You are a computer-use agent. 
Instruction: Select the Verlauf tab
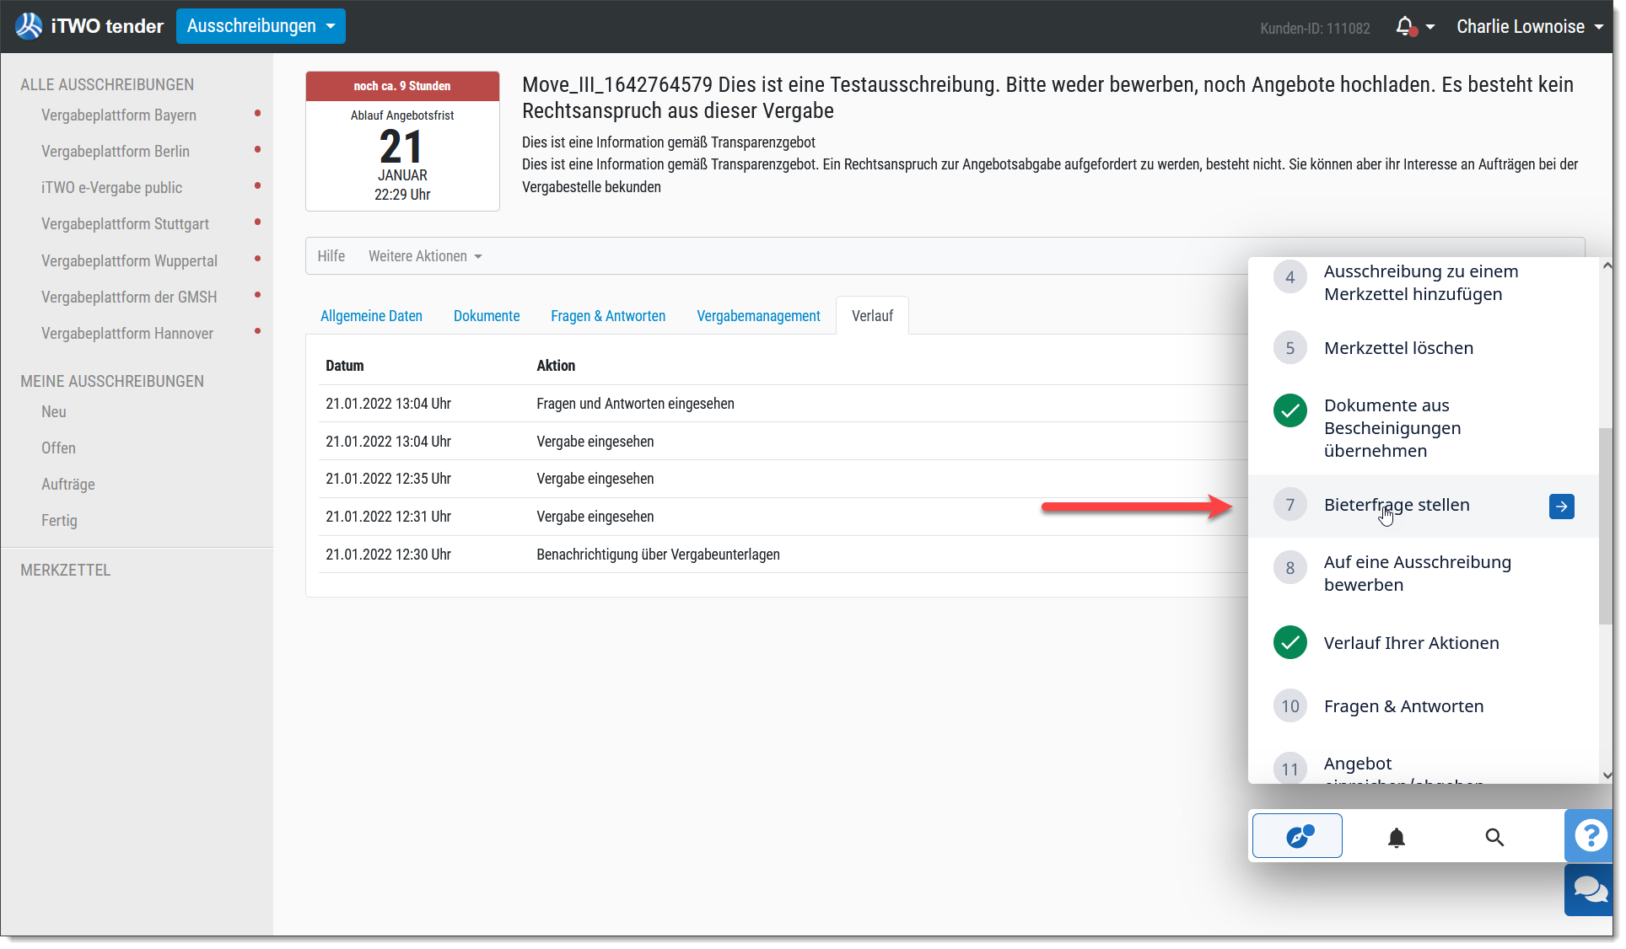(x=872, y=316)
